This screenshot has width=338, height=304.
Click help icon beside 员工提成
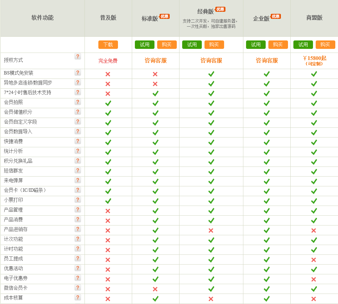tap(78, 259)
